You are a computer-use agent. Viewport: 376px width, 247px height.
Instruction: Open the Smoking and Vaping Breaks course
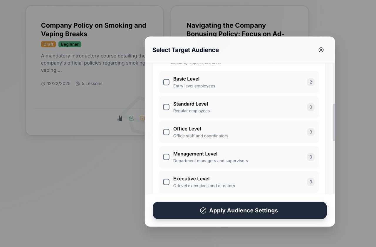coord(93,29)
